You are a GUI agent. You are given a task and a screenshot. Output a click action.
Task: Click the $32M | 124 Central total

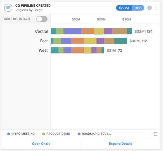(x=143, y=31)
